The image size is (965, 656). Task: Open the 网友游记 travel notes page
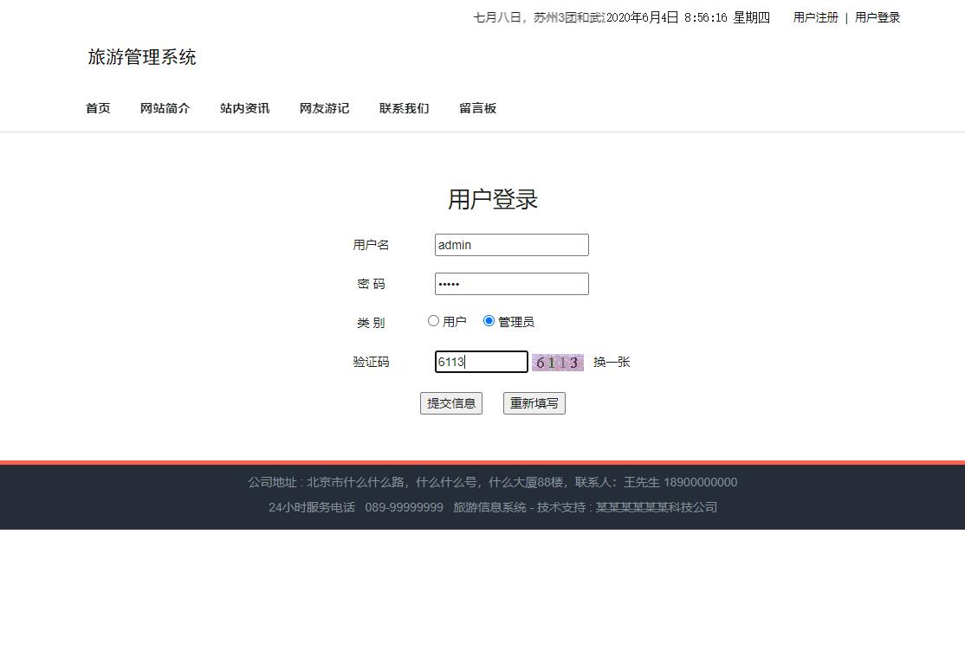[x=324, y=107]
